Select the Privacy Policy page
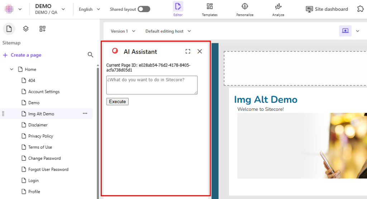 tap(40, 136)
